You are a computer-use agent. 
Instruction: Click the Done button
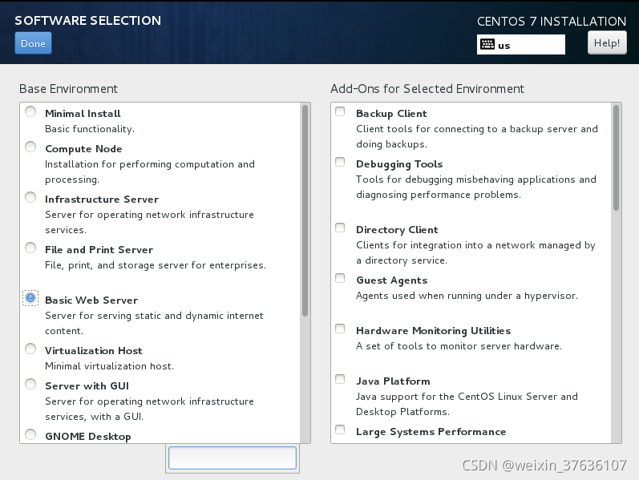pyautogui.click(x=33, y=43)
